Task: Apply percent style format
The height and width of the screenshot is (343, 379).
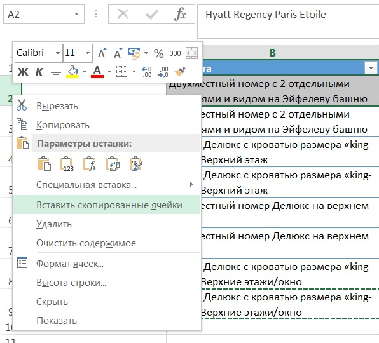Action: pyautogui.click(x=158, y=53)
